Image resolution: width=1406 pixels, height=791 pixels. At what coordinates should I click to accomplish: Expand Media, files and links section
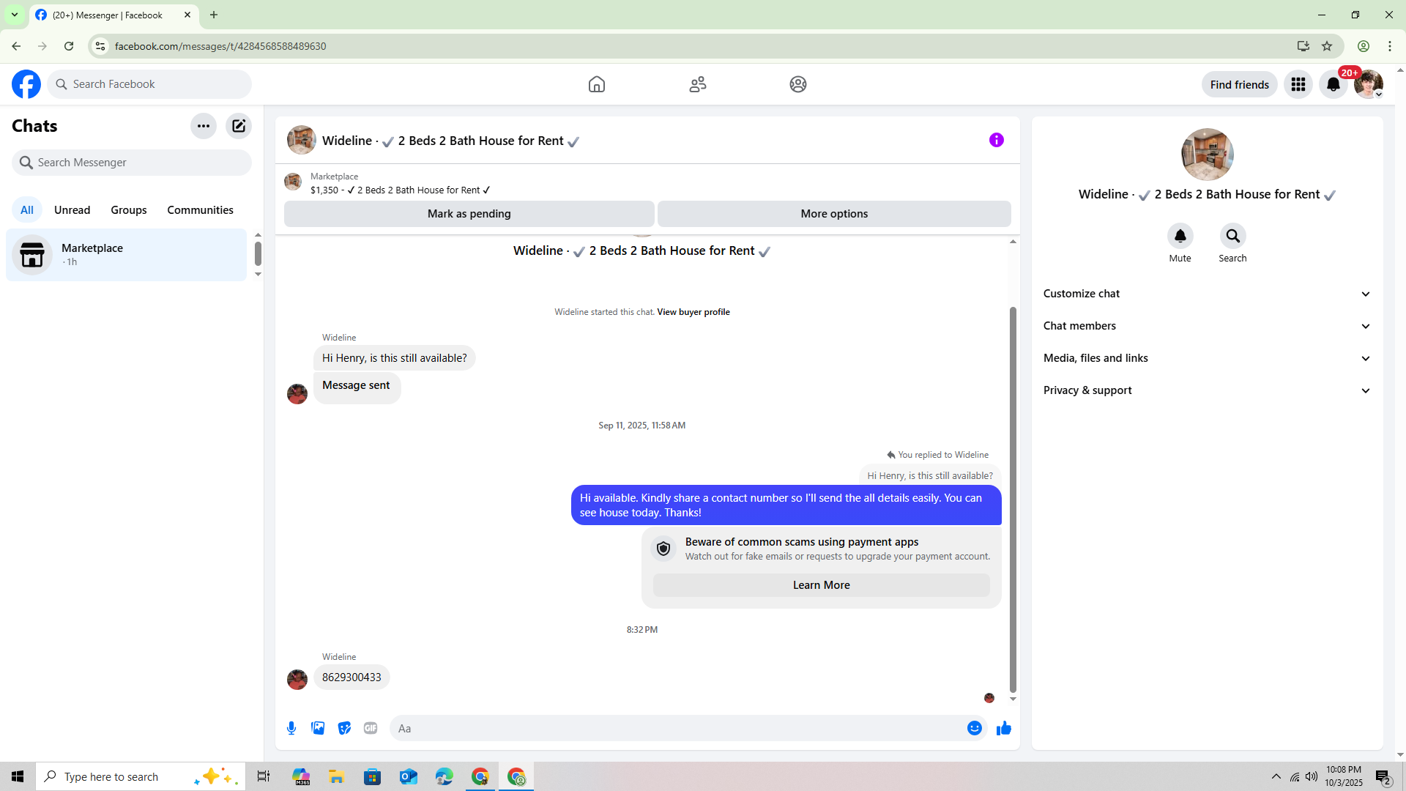[x=1207, y=358]
